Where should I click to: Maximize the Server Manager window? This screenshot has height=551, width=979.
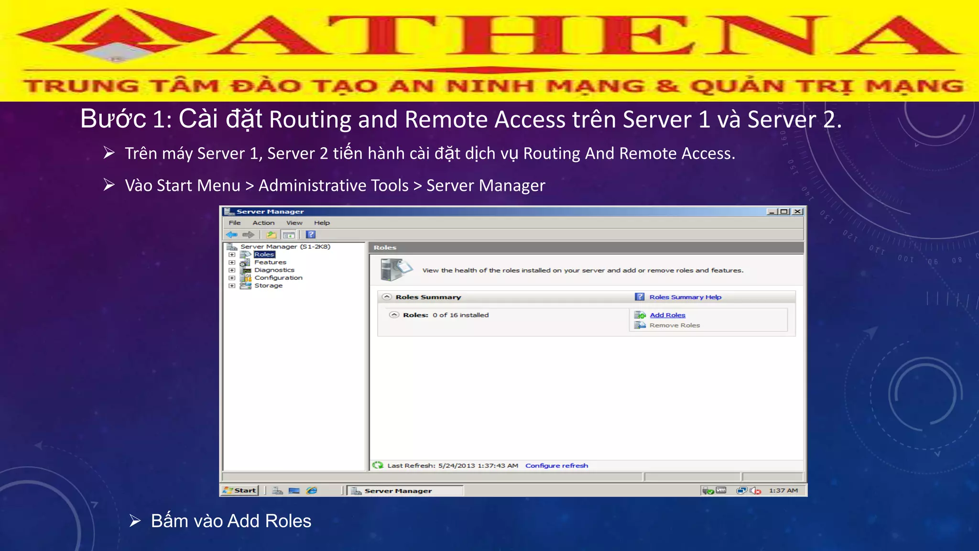pos(784,211)
